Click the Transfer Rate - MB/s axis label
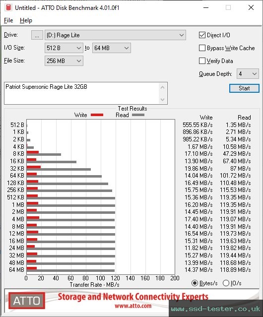This screenshot has width=263, height=317. [94, 285]
